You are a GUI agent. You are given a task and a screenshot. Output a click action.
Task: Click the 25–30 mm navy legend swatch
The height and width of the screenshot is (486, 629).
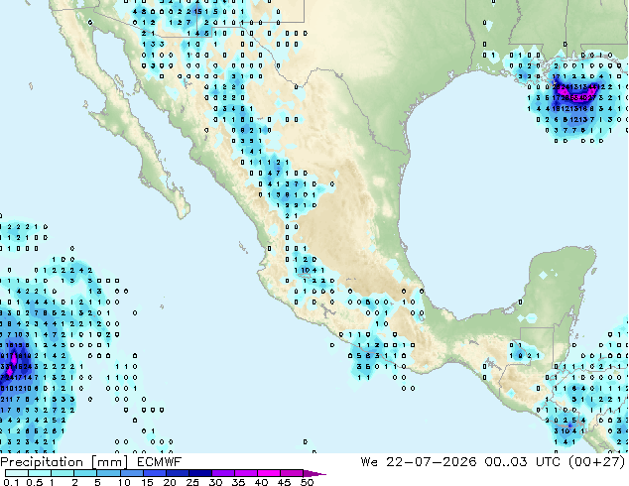pyautogui.click(x=200, y=473)
